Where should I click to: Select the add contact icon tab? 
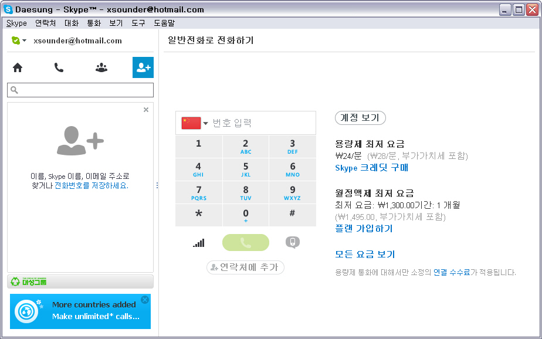click(143, 67)
